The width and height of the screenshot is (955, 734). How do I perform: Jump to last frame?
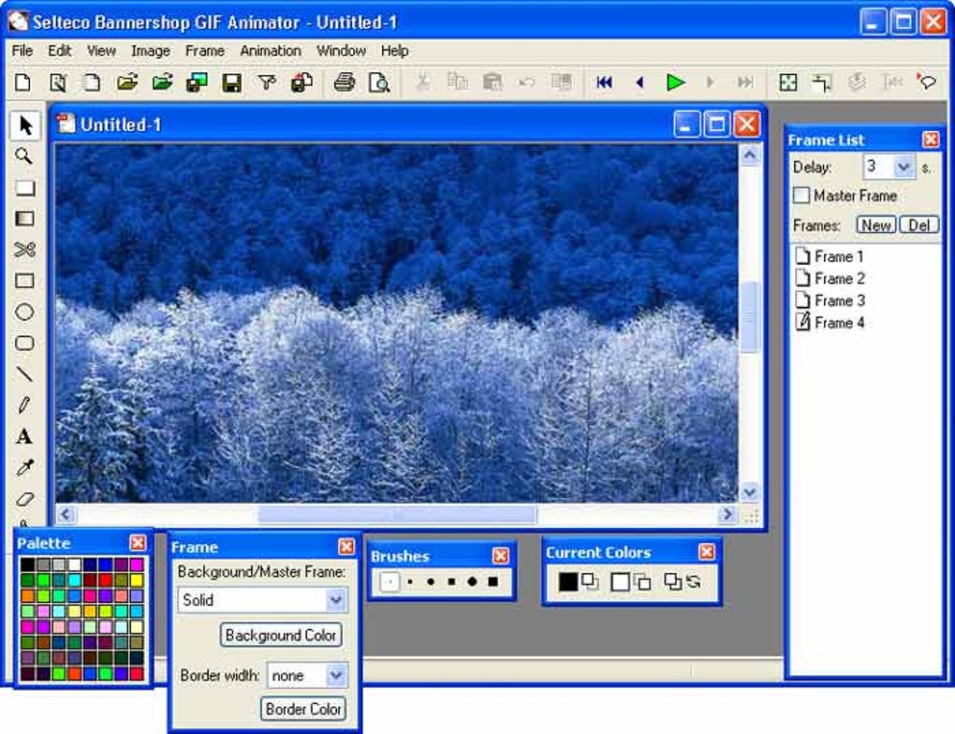tap(745, 82)
